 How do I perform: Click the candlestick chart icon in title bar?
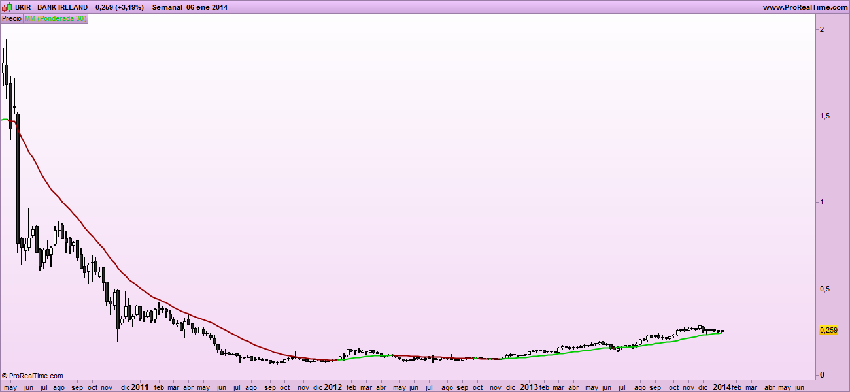click(7, 7)
